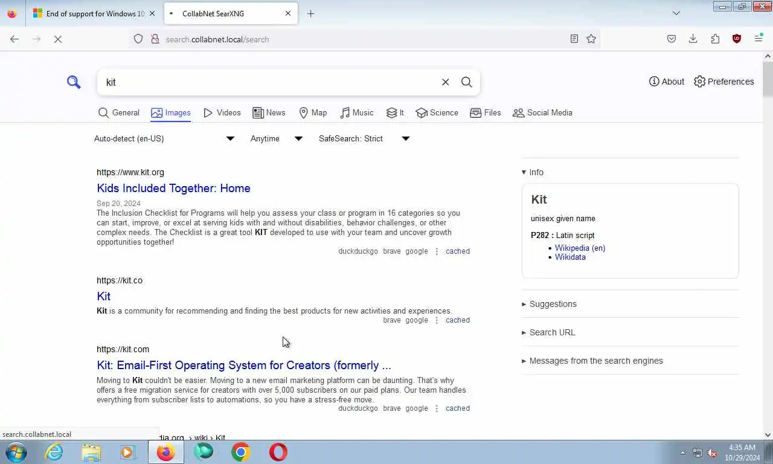Image resolution: width=773 pixels, height=464 pixels.
Task: Click more options dots for kit.co result
Action: coord(437,320)
